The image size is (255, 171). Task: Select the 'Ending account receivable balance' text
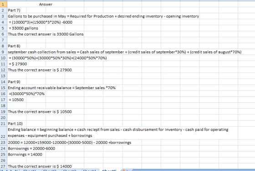tap(61, 88)
